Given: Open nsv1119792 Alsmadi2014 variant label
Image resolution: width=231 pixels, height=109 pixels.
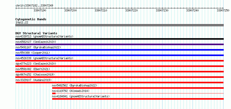Looking at the screenshot, I should [x=71, y=91].
